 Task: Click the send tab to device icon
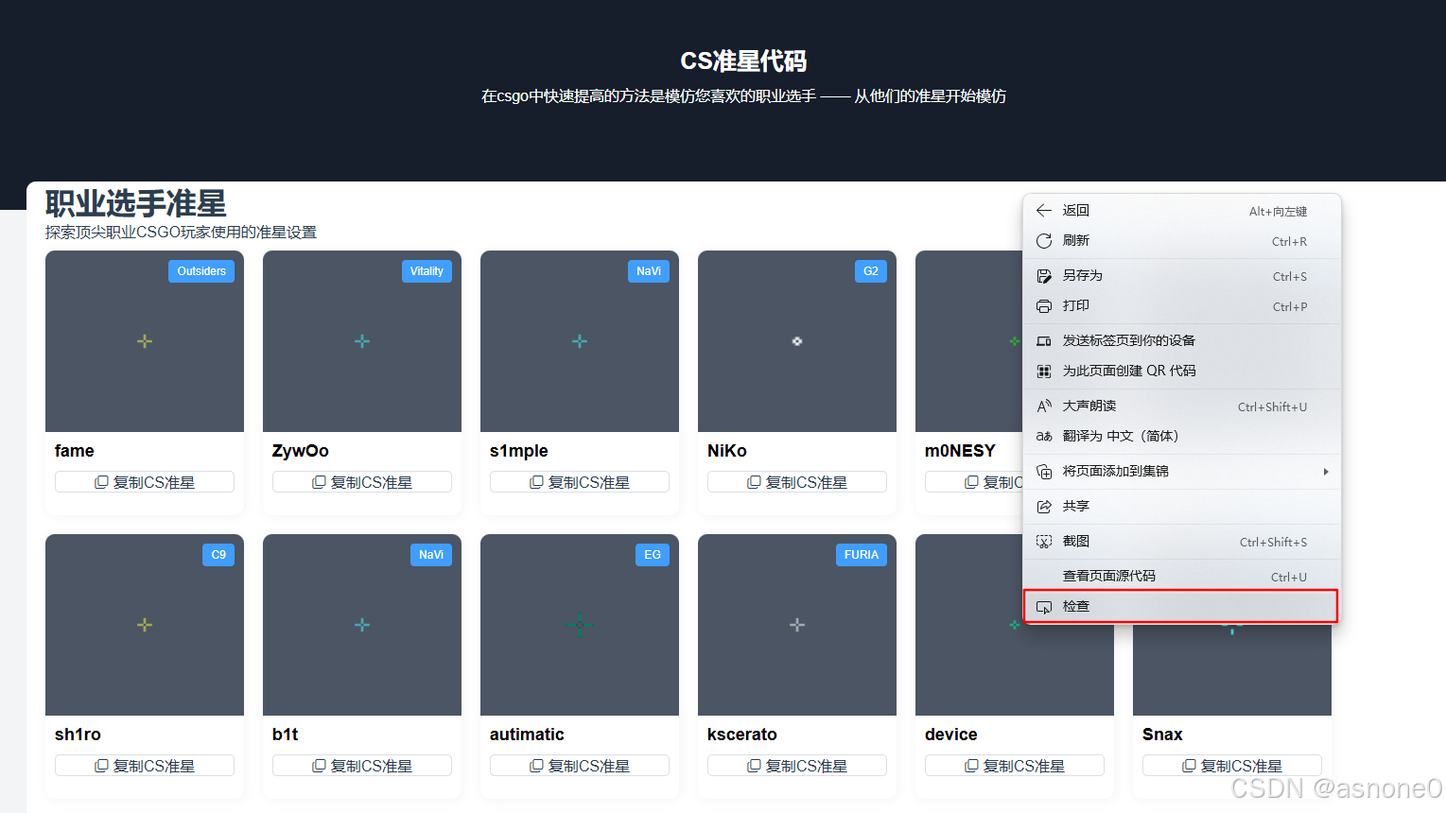1044,341
